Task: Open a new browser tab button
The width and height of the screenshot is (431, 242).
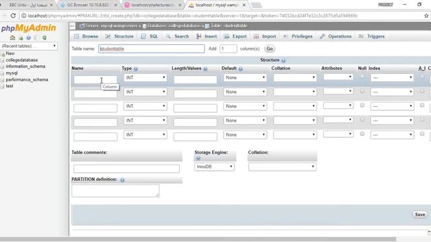Action: pos(256,5)
